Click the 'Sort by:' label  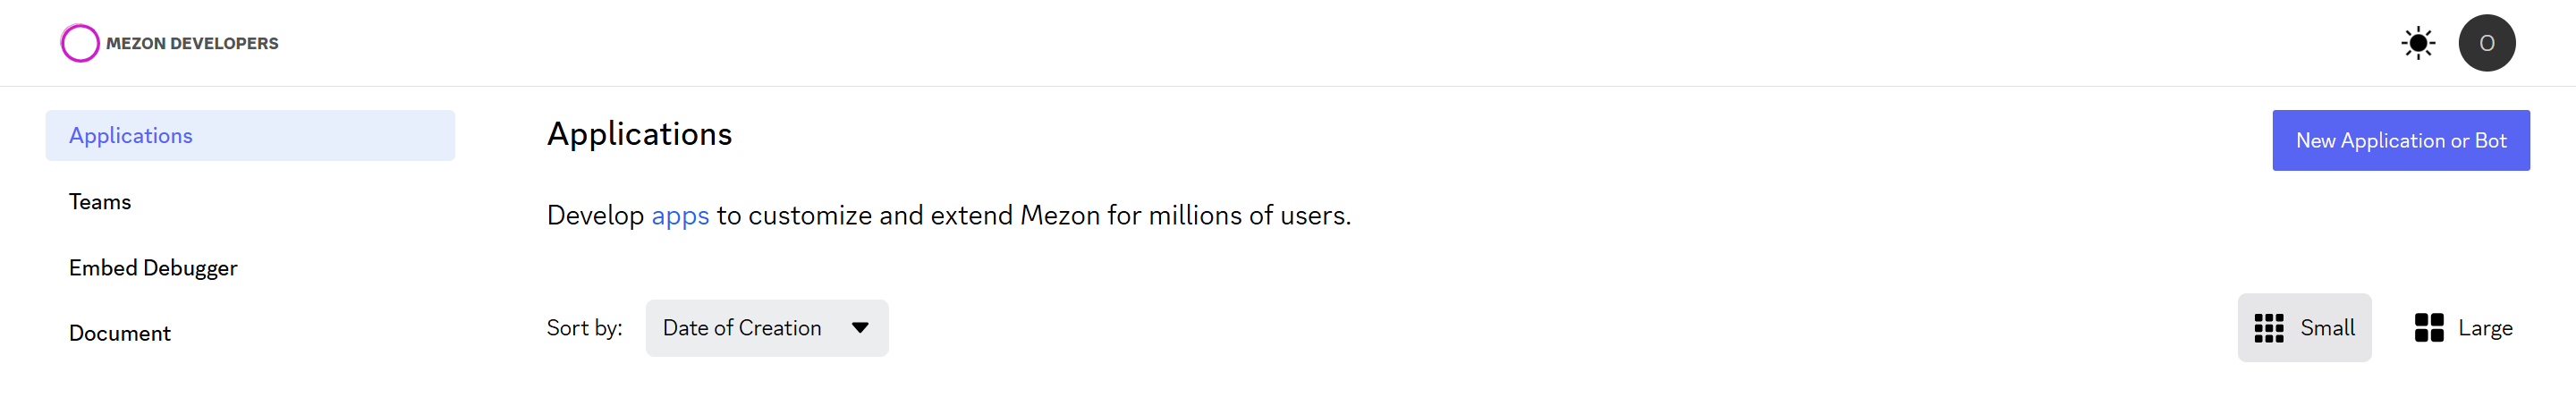pyautogui.click(x=584, y=328)
